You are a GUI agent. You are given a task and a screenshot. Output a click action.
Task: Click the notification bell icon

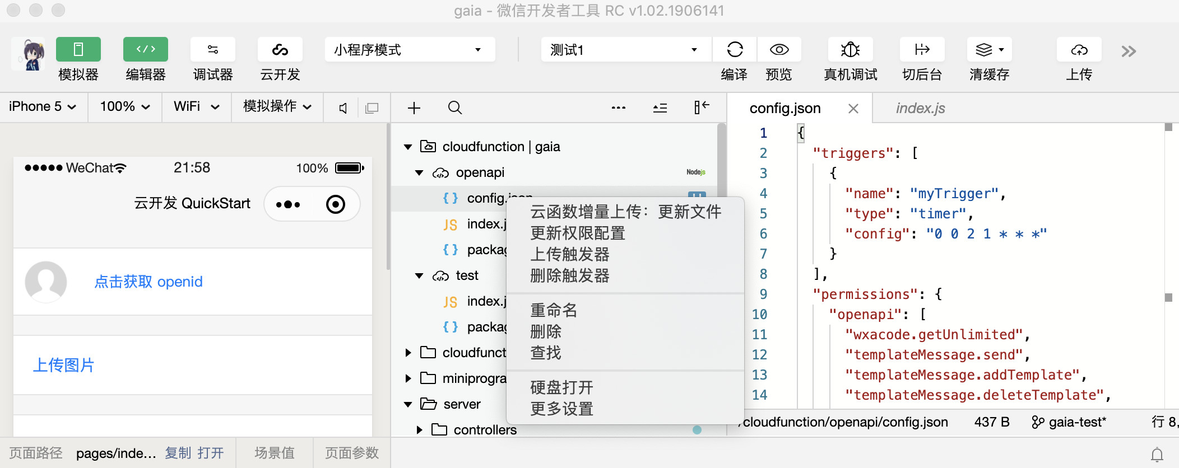click(1157, 454)
